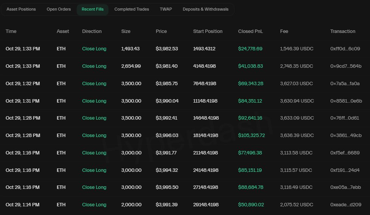
Task: Click transaction hash 0x8581...0e6b
Action: (x=345, y=101)
